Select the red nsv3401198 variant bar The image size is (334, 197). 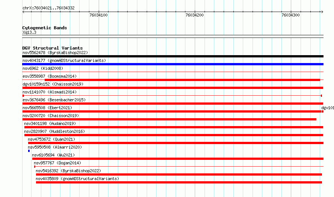click(174, 127)
